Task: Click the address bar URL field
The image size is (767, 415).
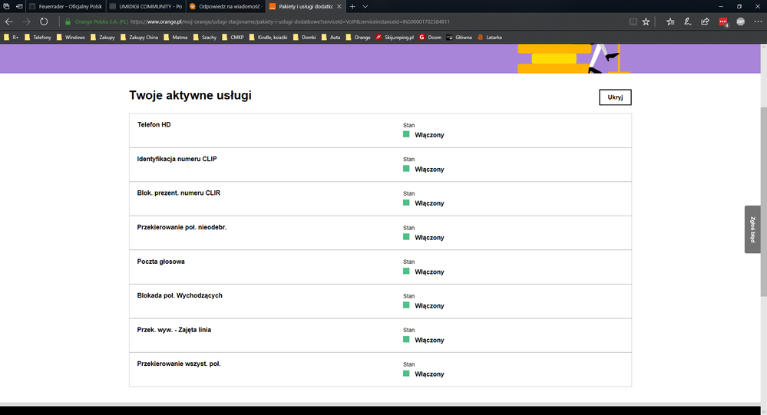Action: 345,21
